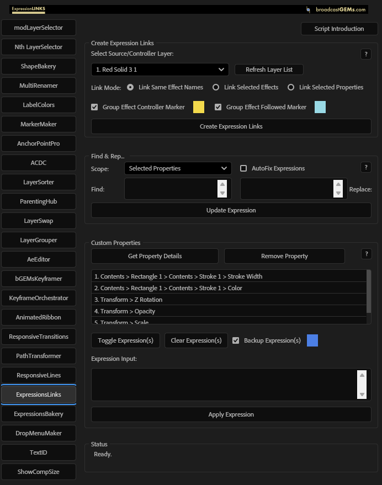Open the LayerSwap tool
The height and width of the screenshot is (485, 382).
point(39,221)
